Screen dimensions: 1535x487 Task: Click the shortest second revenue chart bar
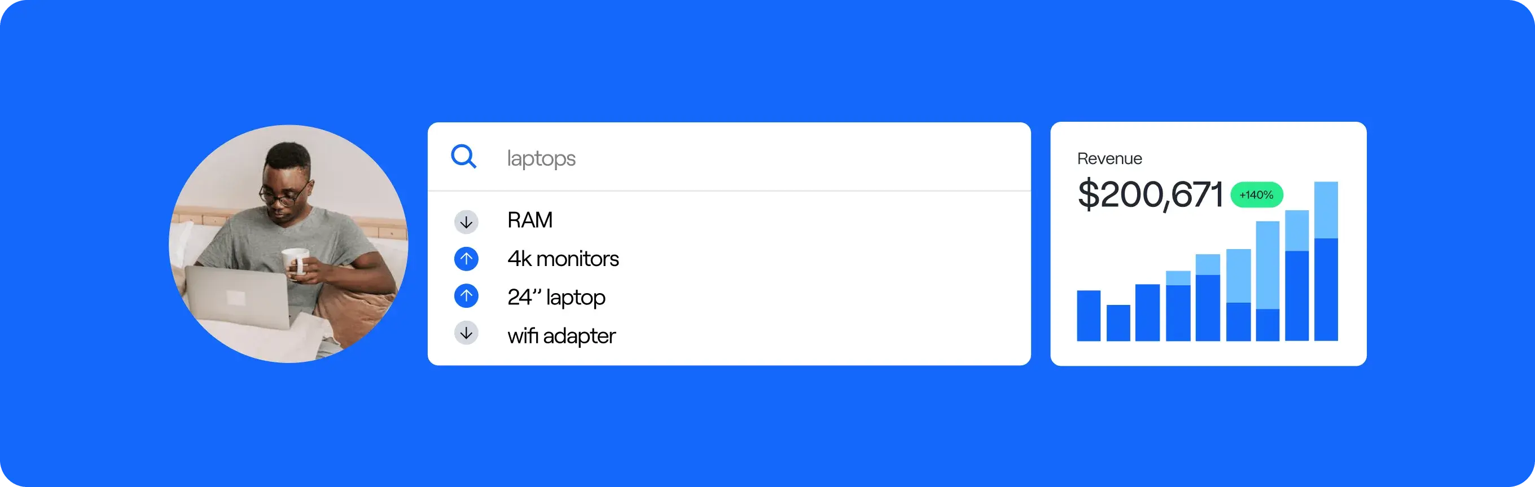tap(1118, 322)
